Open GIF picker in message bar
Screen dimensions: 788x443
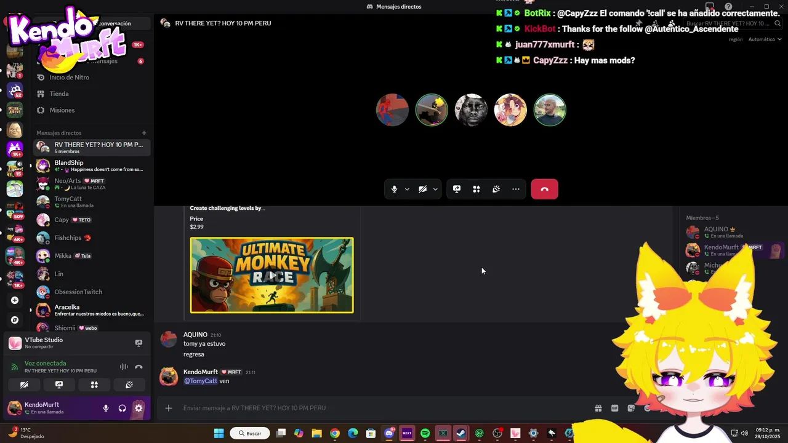pos(614,408)
